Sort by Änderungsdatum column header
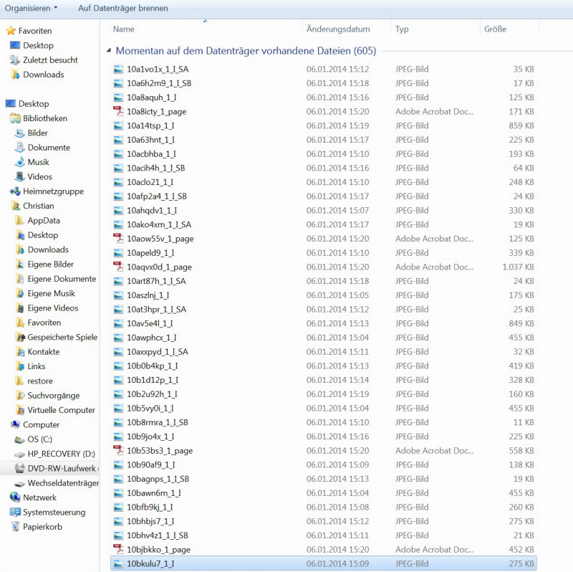 (x=338, y=29)
